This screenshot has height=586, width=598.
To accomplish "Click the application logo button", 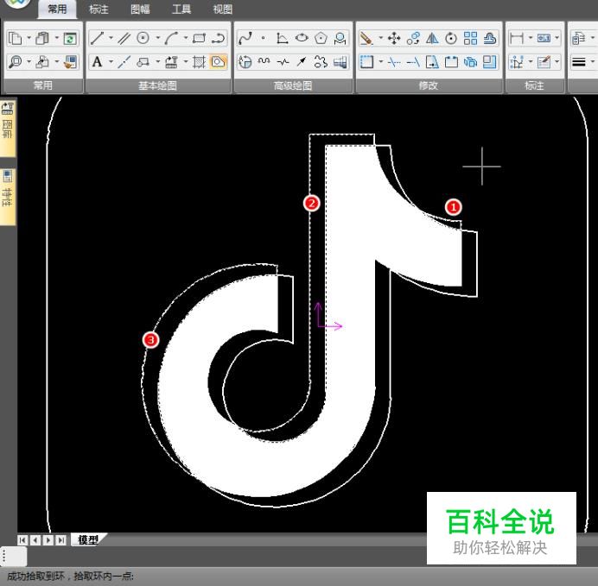I will pos(16,3).
